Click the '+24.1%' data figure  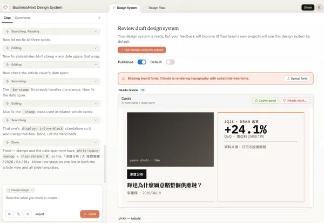(246, 129)
